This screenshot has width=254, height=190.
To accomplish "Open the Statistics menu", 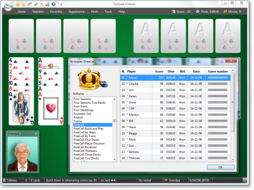I will [x=38, y=11].
